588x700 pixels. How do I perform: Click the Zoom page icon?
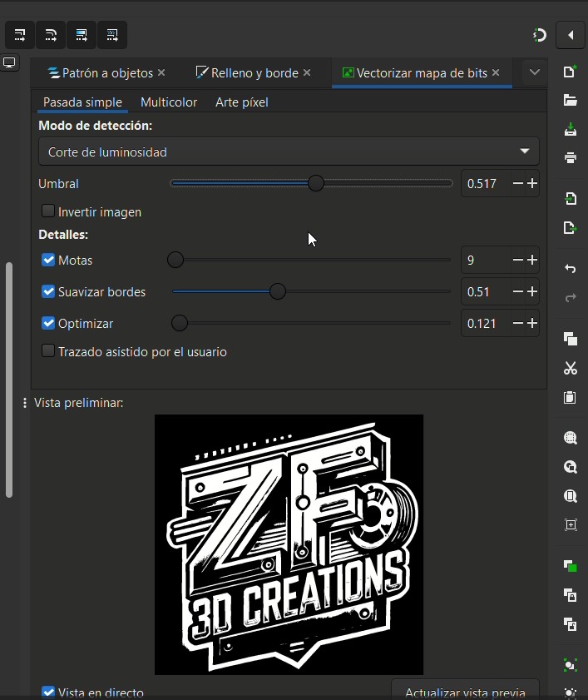pyautogui.click(x=571, y=496)
